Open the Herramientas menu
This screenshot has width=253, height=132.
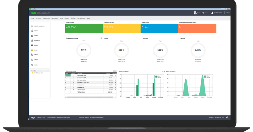coord(81,18)
